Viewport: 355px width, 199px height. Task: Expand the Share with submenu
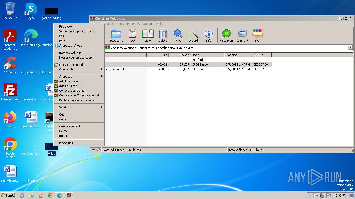[x=79, y=77]
